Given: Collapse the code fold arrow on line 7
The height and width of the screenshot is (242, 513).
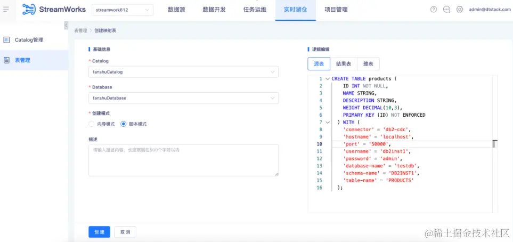Looking at the screenshot, I should pyautogui.click(x=328, y=122).
